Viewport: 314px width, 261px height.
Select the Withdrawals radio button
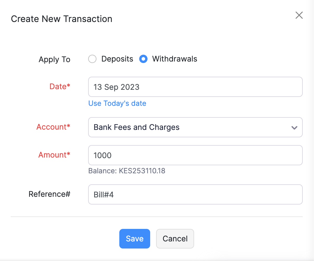pyautogui.click(x=143, y=59)
